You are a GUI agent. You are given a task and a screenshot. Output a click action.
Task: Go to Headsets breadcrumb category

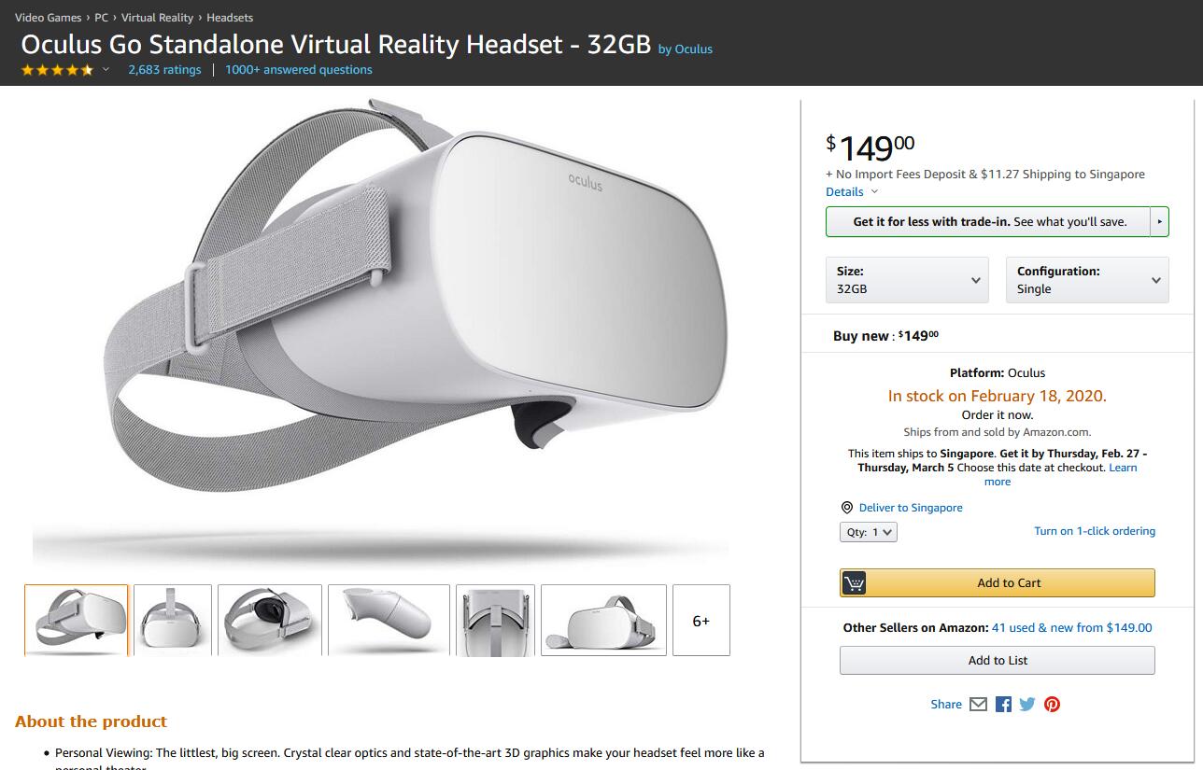[x=230, y=18]
